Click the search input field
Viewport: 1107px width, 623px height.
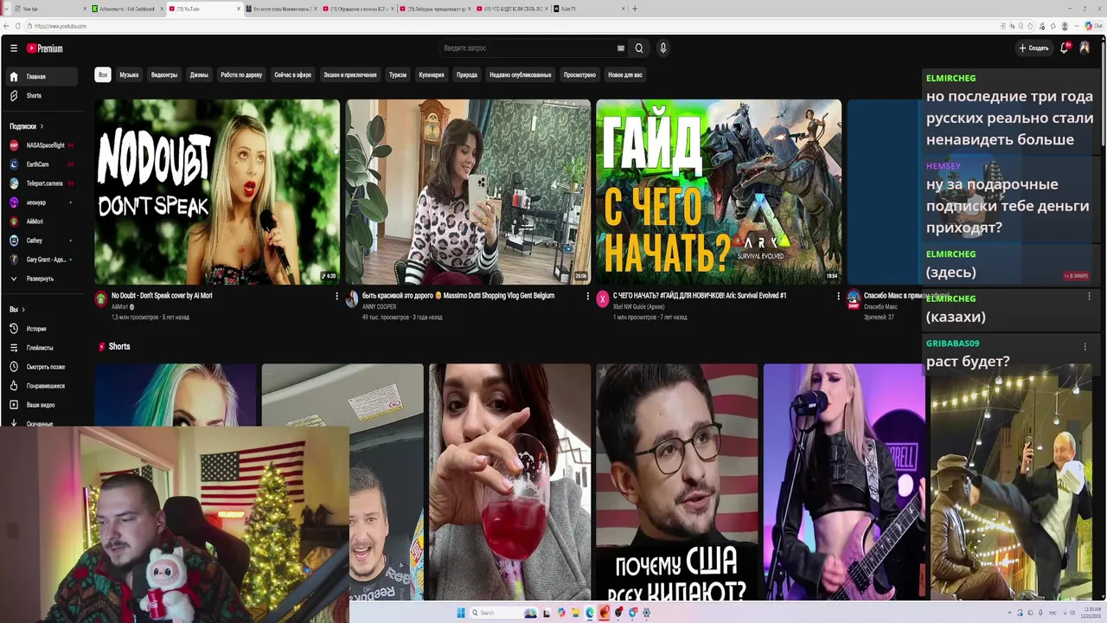pos(528,48)
